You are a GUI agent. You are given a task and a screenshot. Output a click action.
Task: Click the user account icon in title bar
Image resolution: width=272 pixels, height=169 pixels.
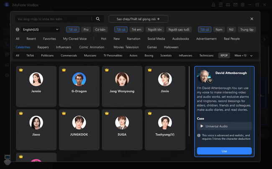[213, 5]
